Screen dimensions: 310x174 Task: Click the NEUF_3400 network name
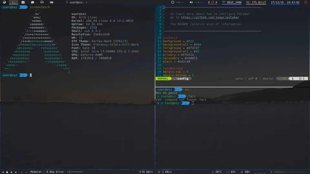pyautogui.click(x=234, y=2)
